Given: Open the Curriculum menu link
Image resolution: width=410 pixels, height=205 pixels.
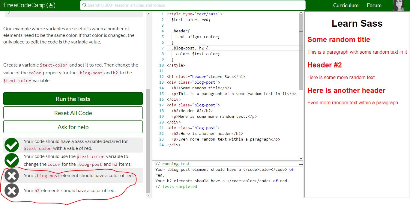Looking at the screenshot, I should click(346, 5).
